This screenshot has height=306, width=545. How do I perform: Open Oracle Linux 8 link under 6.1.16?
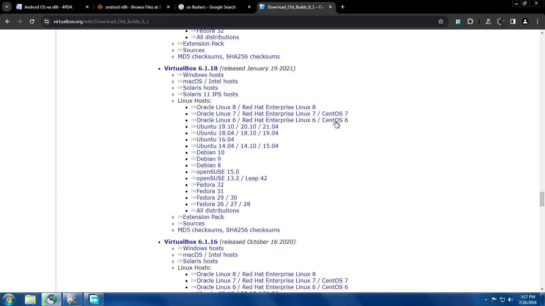(x=256, y=274)
